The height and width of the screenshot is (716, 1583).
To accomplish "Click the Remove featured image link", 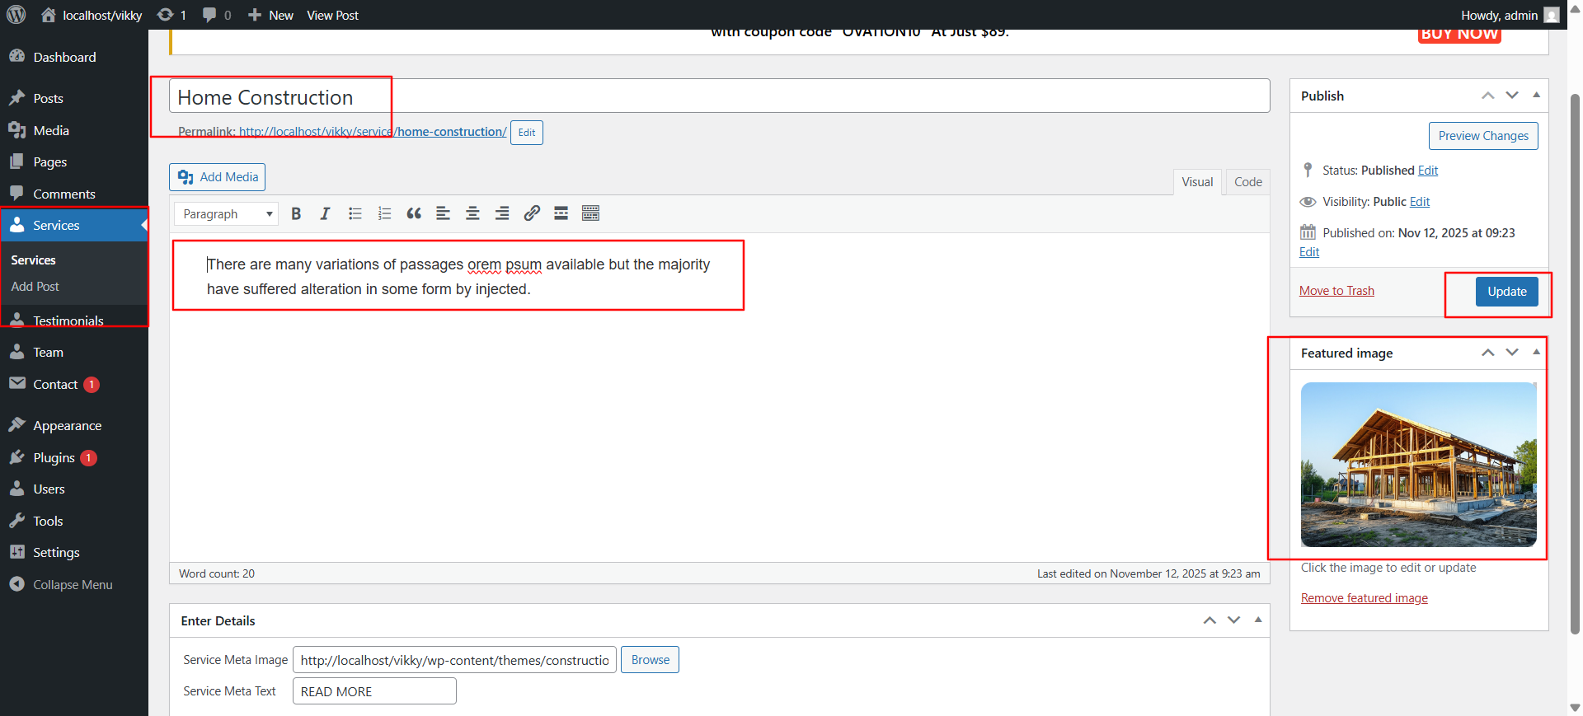I will (x=1364, y=598).
